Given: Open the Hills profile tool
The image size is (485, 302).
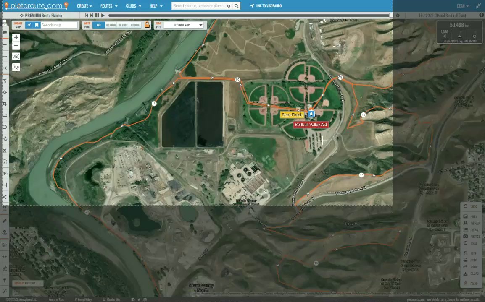Looking at the screenshot, I should (x=470, y=216).
